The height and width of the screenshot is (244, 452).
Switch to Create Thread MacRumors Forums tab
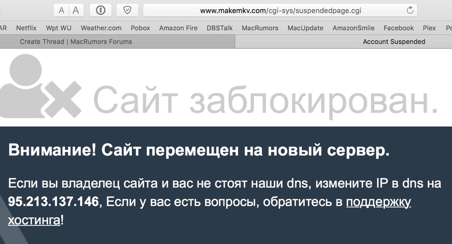pyautogui.click(x=117, y=42)
